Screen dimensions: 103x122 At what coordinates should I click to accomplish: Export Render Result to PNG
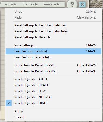point(54,71)
